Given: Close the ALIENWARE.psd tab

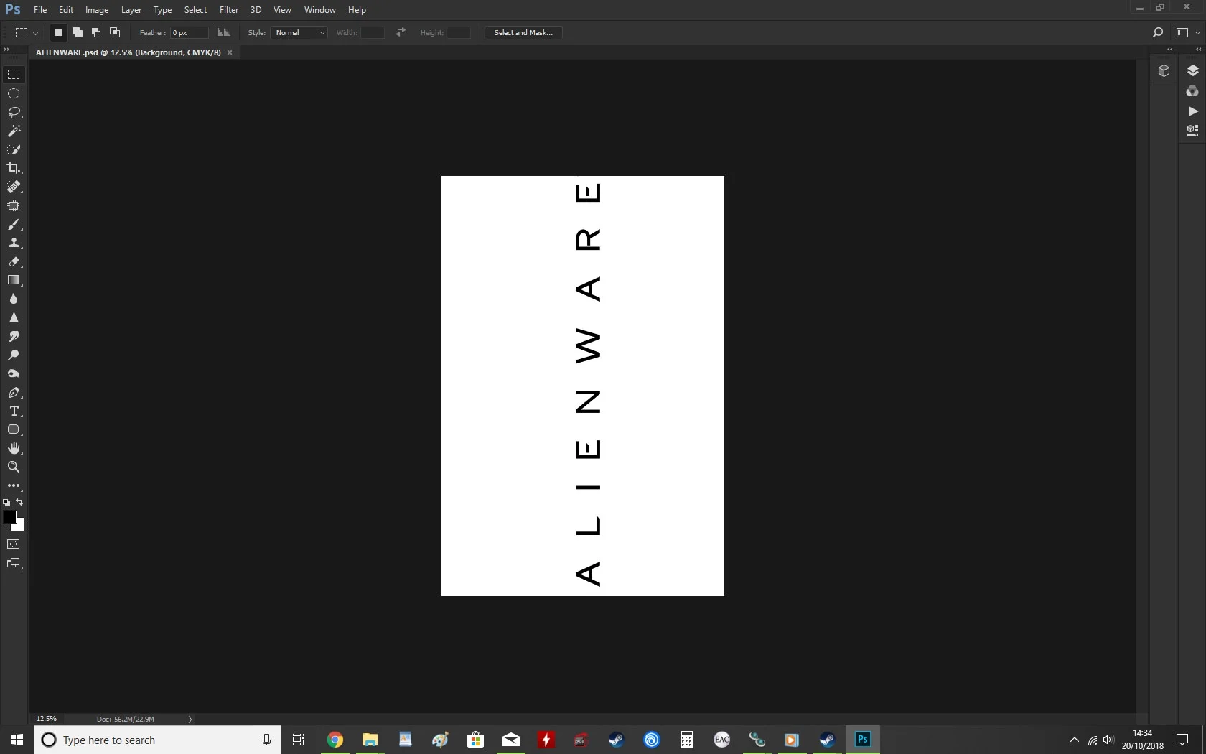Looking at the screenshot, I should pyautogui.click(x=230, y=52).
